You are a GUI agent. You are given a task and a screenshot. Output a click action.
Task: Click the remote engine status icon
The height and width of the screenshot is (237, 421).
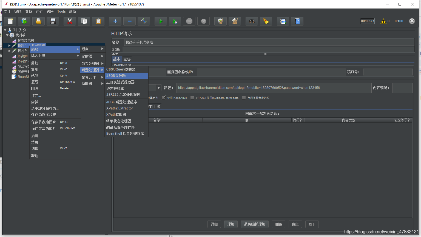412,21
